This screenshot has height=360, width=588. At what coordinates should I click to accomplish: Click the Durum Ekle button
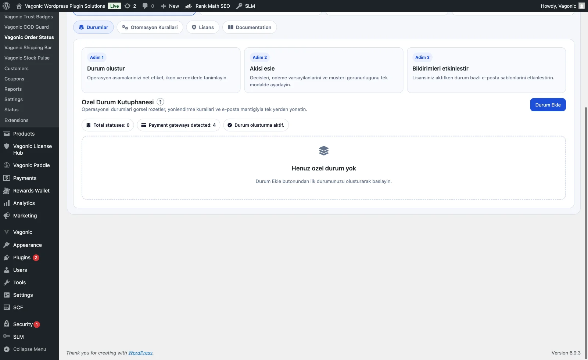coord(548,105)
